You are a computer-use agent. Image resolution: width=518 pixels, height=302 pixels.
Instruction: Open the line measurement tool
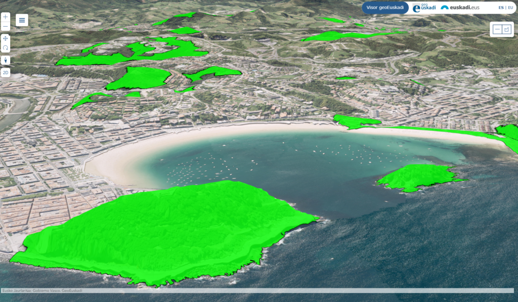tap(497, 29)
